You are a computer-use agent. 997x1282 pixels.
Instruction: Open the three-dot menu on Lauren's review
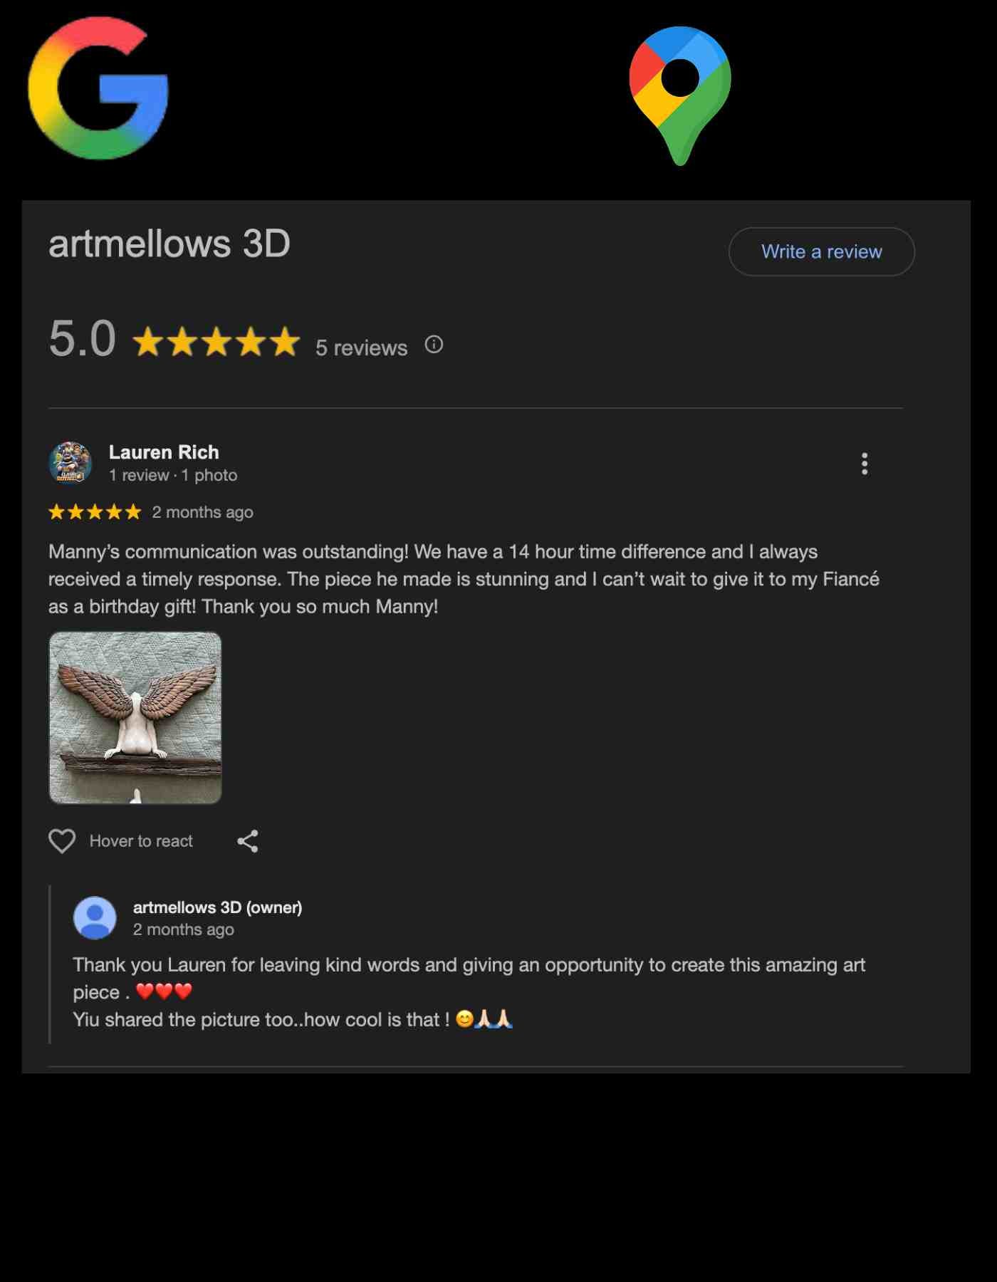865,464
